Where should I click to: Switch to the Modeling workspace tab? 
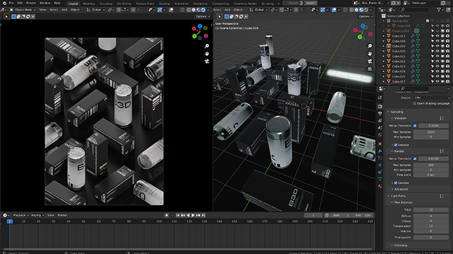point(89,4)
